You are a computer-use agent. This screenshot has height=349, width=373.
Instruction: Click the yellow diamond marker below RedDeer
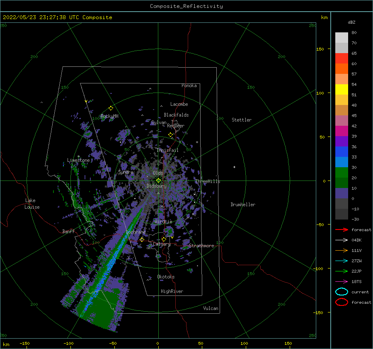(170, 135)
